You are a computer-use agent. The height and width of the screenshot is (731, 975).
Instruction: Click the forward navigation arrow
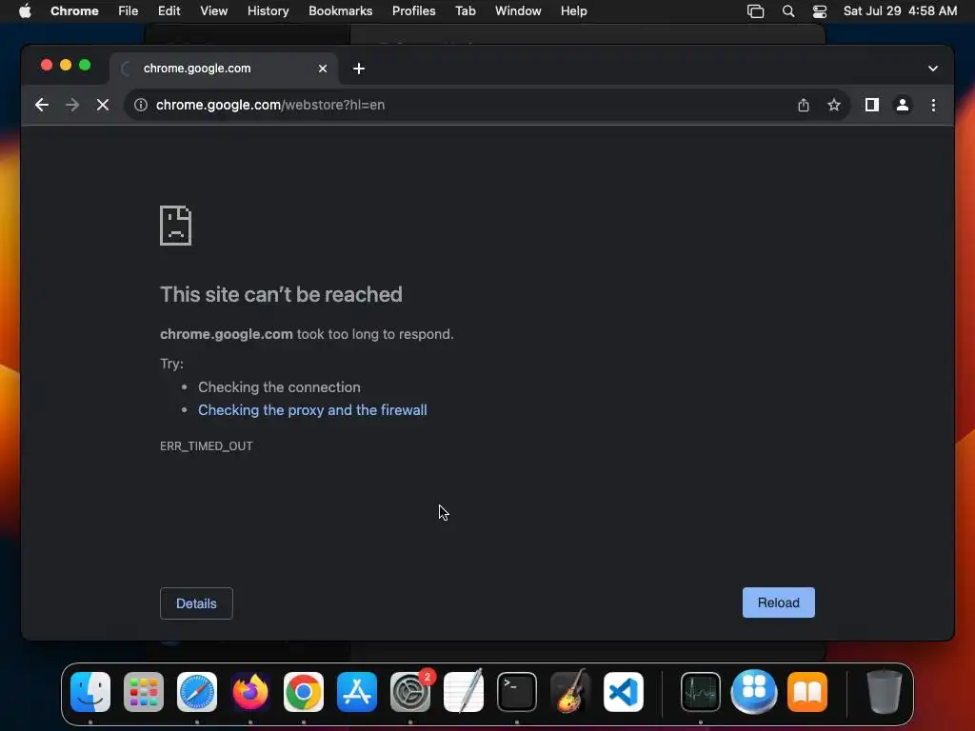point(72,105)
